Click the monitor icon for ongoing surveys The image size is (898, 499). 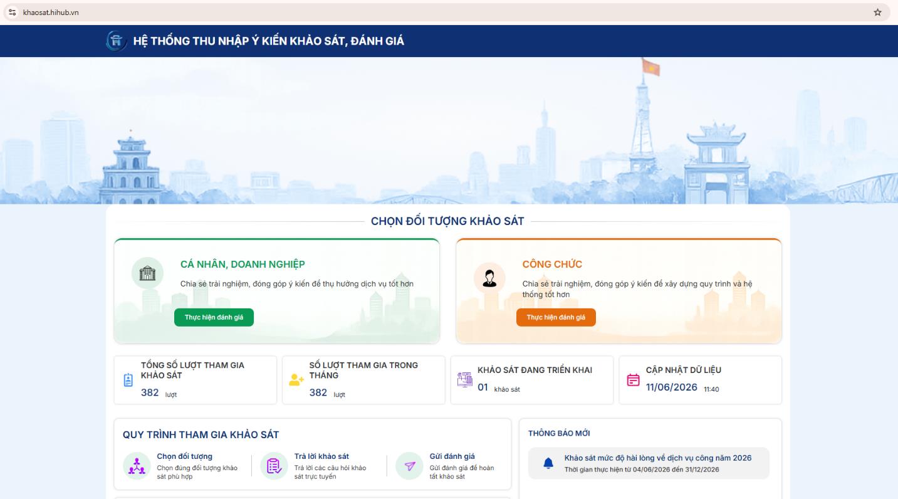464,380
